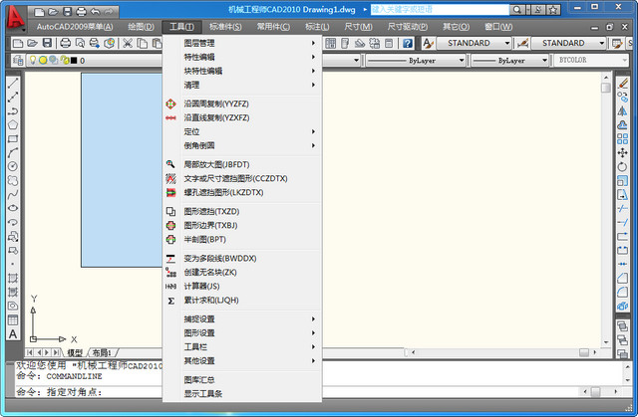Click the Save diskette icon in the standard toolbar
This screenshot has width=638, height=417.
click(47, 43)
